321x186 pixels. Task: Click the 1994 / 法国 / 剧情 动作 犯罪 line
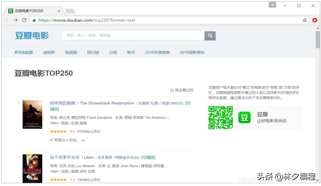[73, 171]
